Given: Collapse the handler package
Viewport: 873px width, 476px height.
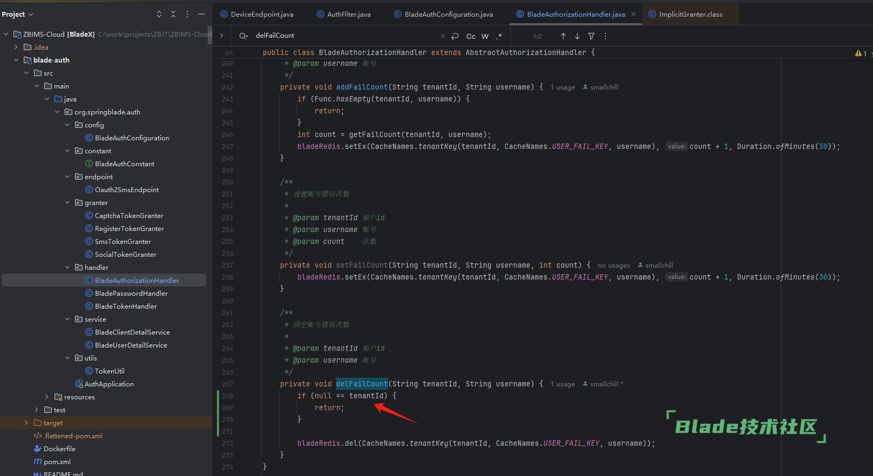Looking at the screenshot, I should point(67,267).
